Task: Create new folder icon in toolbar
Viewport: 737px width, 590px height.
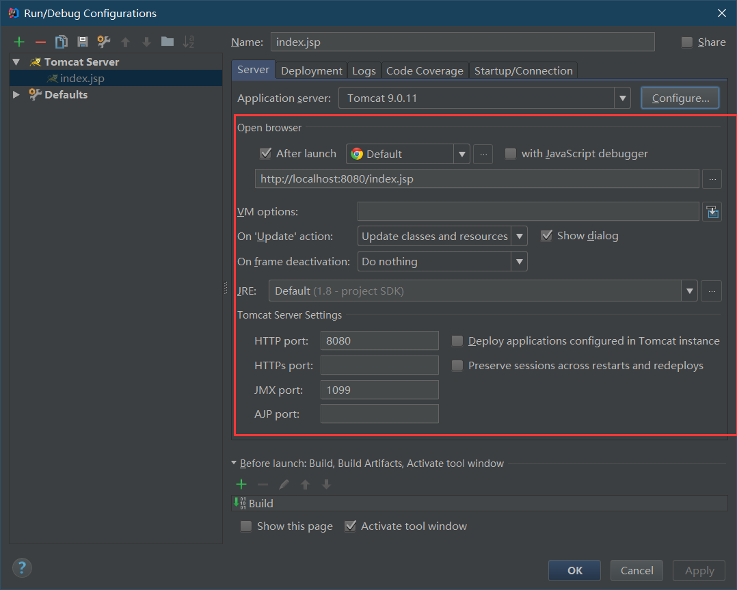Action: (167, 42)
